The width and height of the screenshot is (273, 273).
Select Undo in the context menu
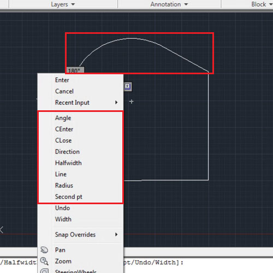pyautogui.click(x=80, y=208)
